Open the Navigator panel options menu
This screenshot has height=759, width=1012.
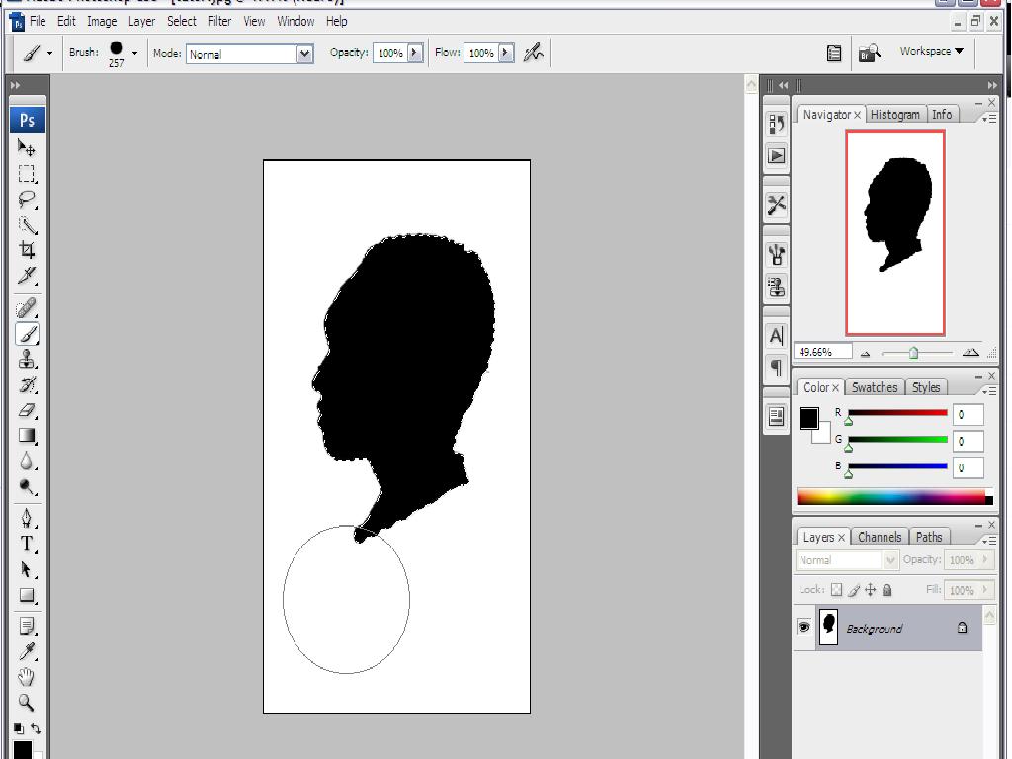point(988,119)
